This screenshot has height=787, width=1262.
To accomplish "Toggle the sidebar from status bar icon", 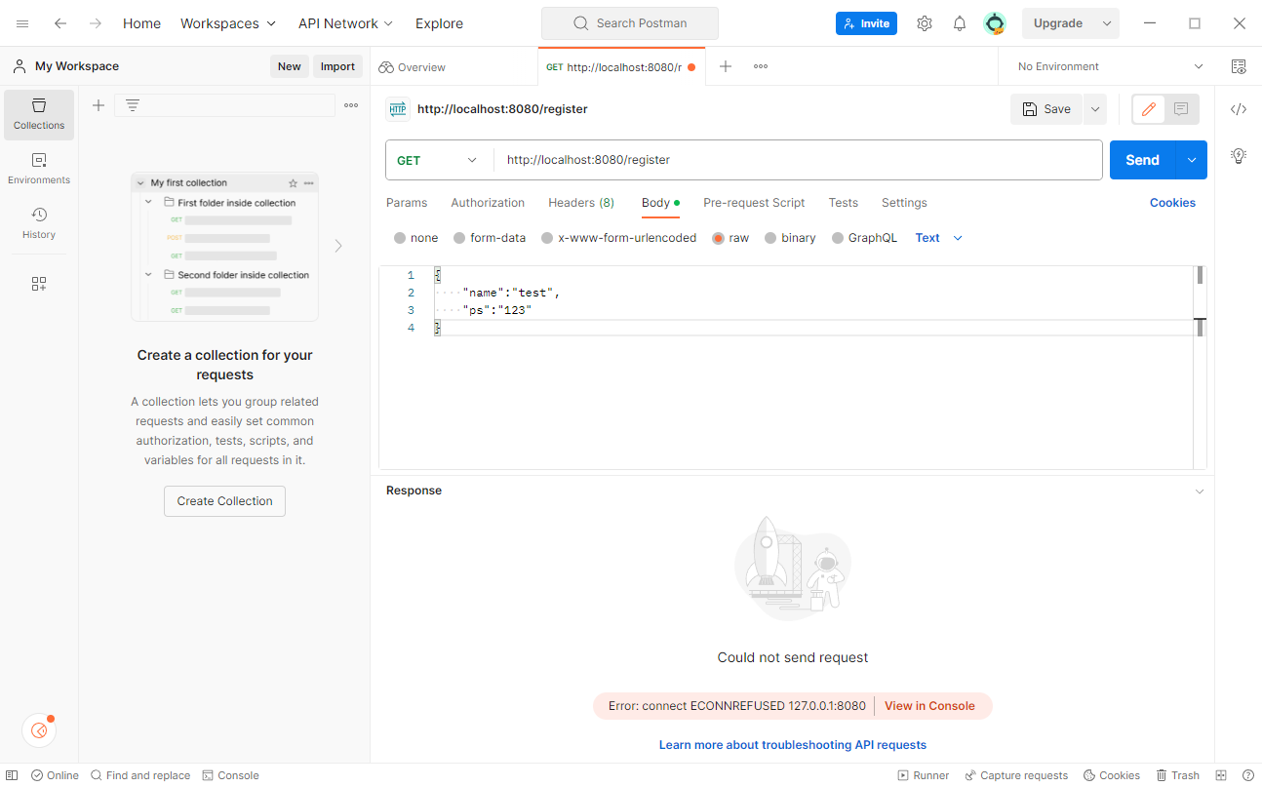I will point(12,775).
